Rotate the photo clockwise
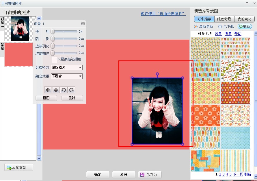The width and height of the screenshot is (257, 181). [x=72, y=90]
